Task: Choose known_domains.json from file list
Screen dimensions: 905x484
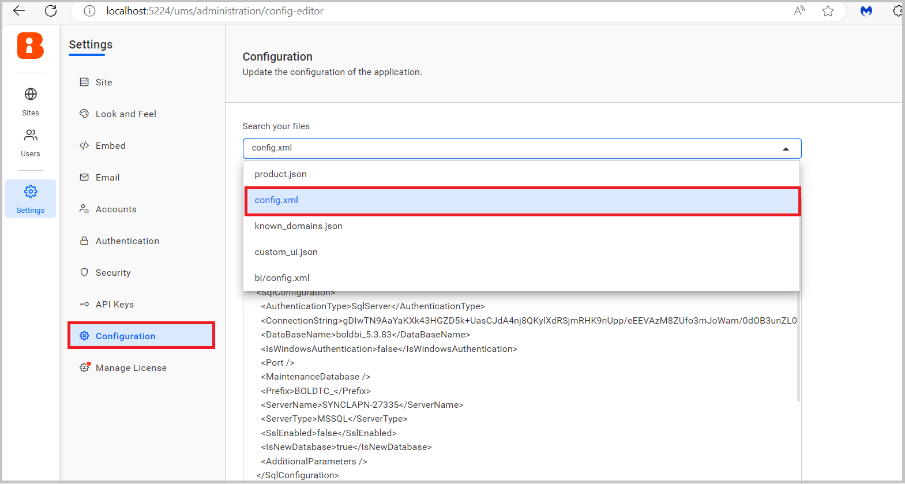Action: [x=521, y=226]
